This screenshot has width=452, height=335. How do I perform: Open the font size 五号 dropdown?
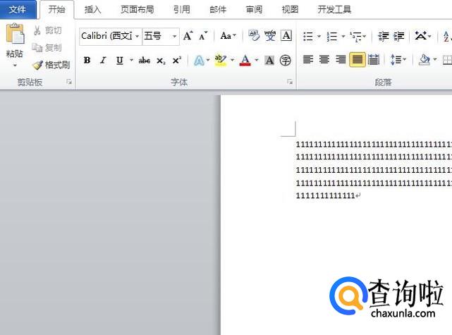(174, 37)
